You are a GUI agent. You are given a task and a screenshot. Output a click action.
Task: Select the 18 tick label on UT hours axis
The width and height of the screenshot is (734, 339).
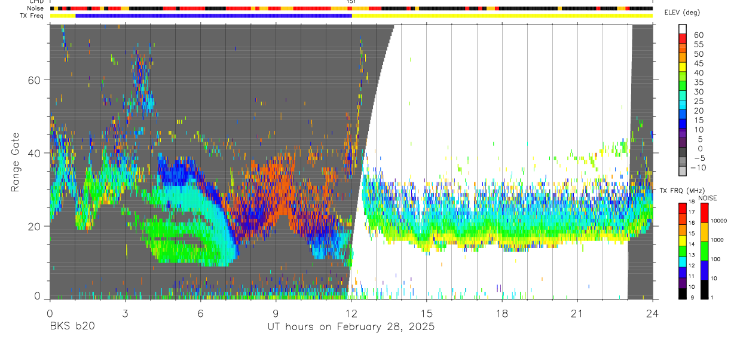tap(502, 313)
